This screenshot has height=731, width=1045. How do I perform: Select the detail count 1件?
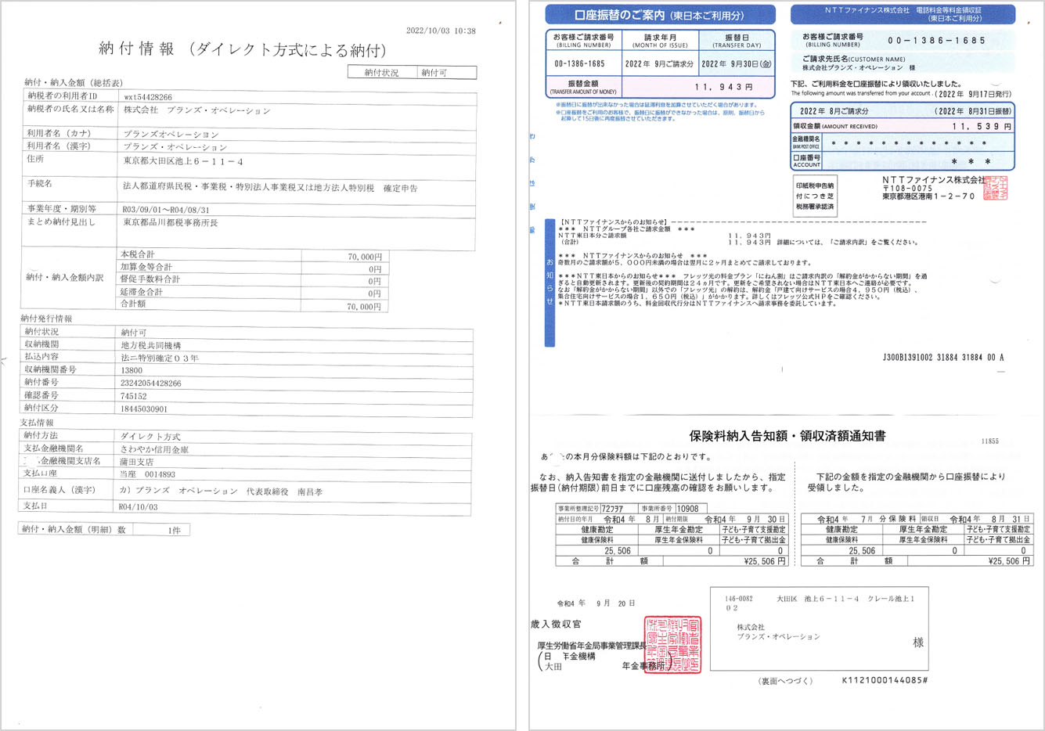tap(175, 530)
